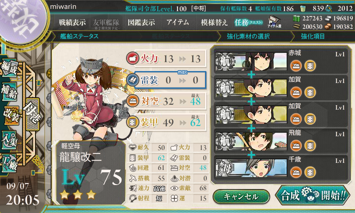Open the アイテム menu
Image resolution: width=355 pixels, height=213 pixels.
177,22
